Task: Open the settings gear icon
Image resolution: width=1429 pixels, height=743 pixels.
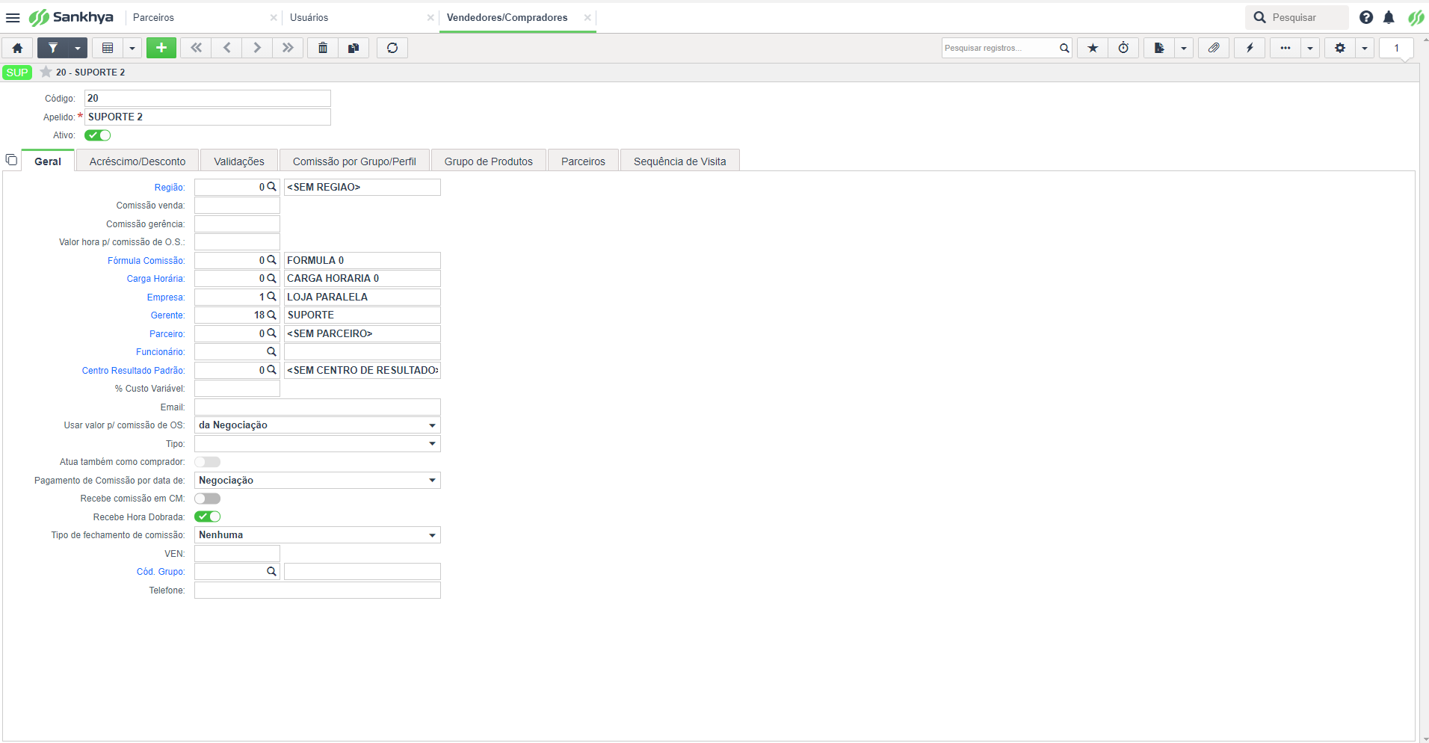Action: tap(1340, 48)
